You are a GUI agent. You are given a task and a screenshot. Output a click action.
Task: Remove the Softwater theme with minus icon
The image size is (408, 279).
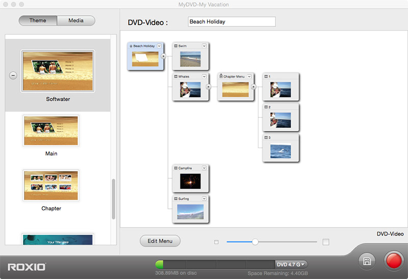[13, 75]
